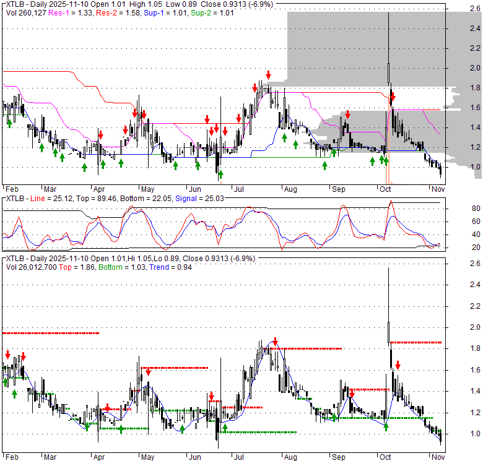Click the Aug month label under bottom chart

tap(290, 457)
